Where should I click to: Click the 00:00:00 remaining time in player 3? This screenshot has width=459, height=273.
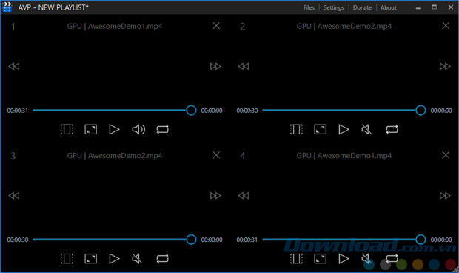(x=212, y=240)
